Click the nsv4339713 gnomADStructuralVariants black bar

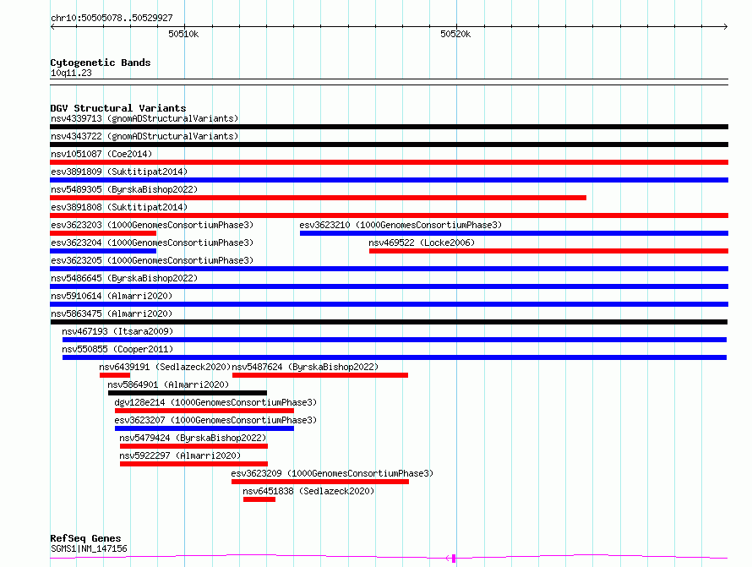[389, 127]
